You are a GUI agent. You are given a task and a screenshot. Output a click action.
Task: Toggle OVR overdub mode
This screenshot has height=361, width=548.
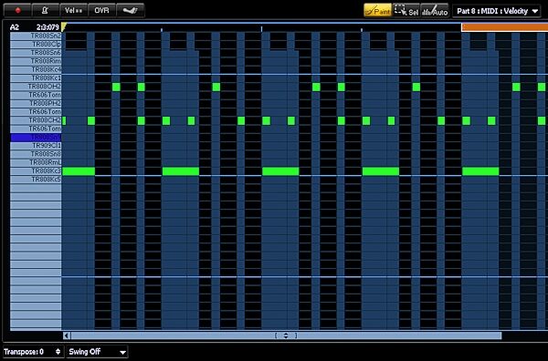(101, 10)
